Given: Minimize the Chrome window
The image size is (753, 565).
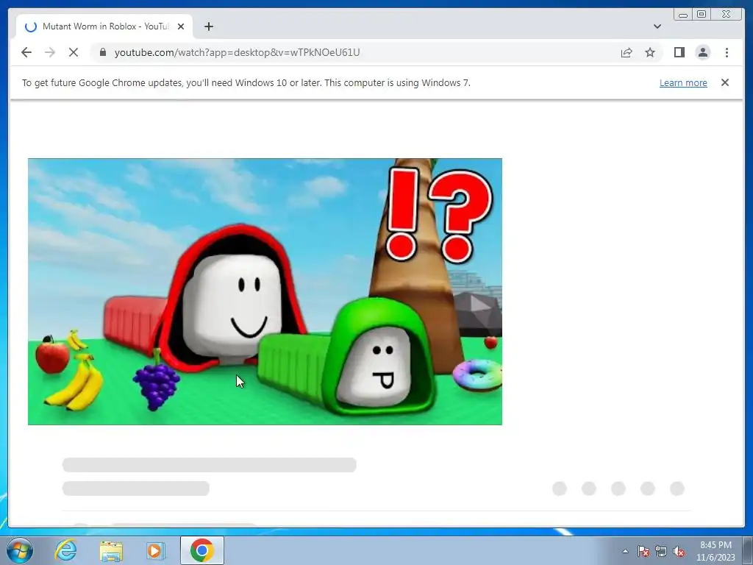Looking at the screenshot, I should click(683, 15).
